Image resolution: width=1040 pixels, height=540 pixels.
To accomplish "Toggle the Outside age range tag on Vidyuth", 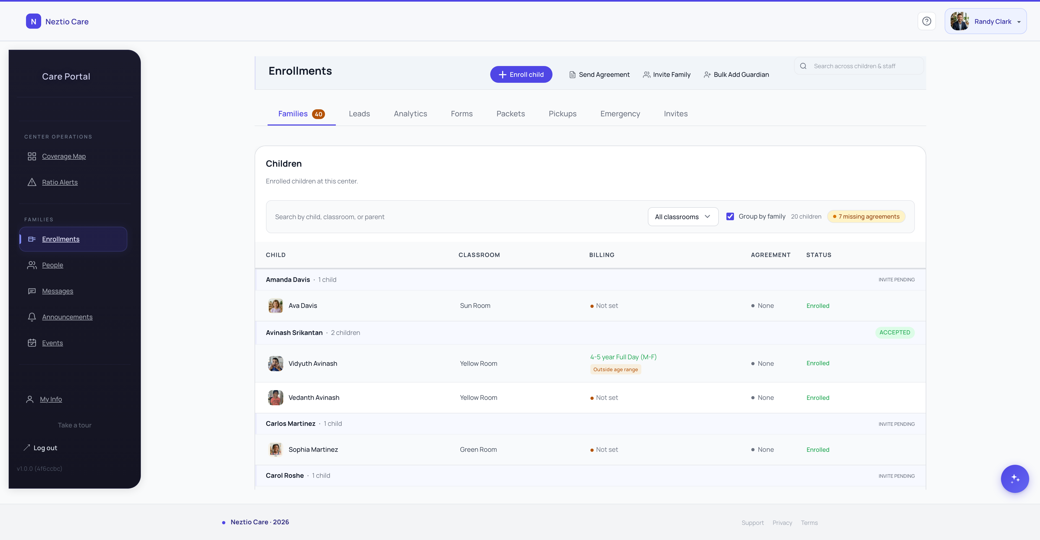I will (615, 369).
